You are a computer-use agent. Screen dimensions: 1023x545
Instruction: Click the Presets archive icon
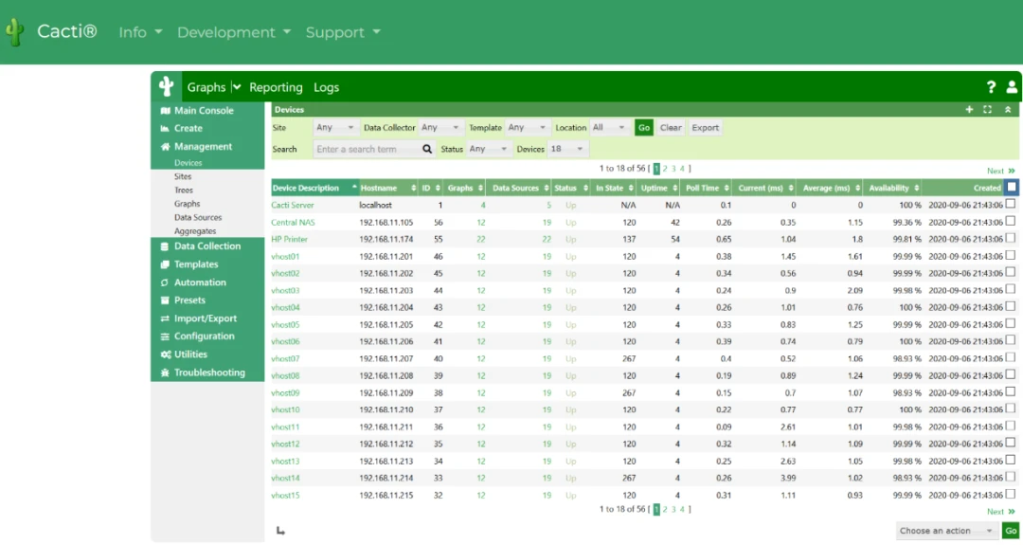pos(165,300)
